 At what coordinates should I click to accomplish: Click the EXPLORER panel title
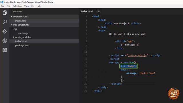18,11
